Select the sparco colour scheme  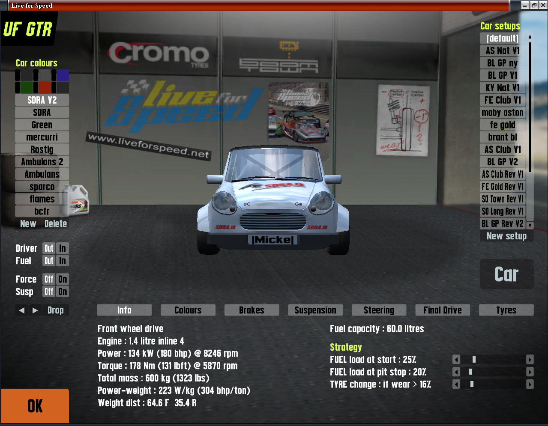coord(42,187)
